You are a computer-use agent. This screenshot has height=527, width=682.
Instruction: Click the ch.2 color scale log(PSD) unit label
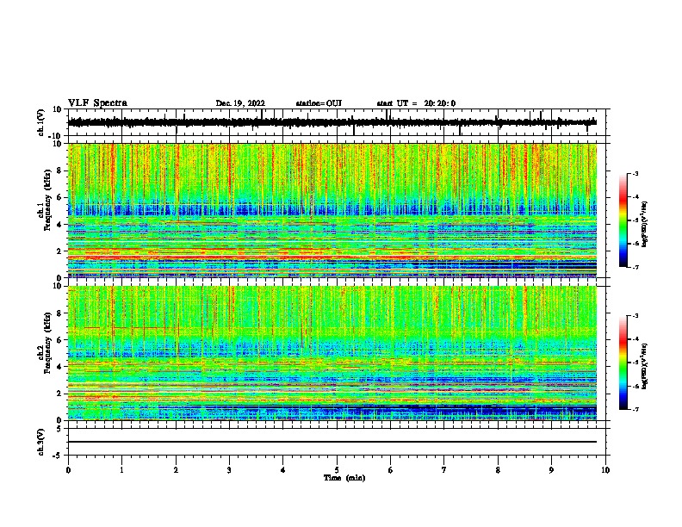[644, 366]
